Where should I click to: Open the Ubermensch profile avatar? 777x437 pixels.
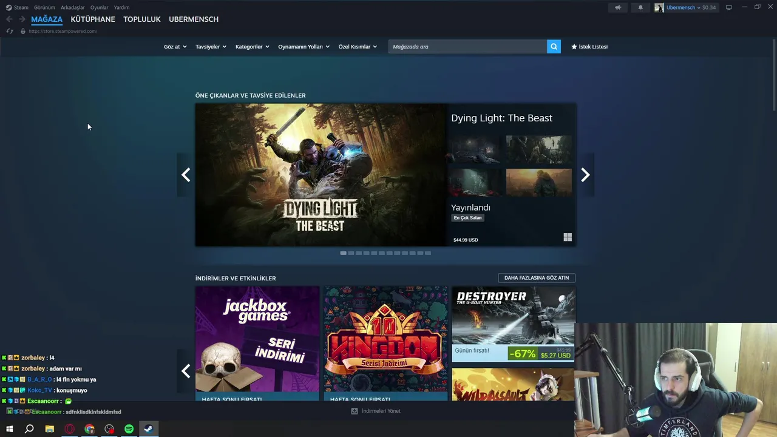coord(659,7)
